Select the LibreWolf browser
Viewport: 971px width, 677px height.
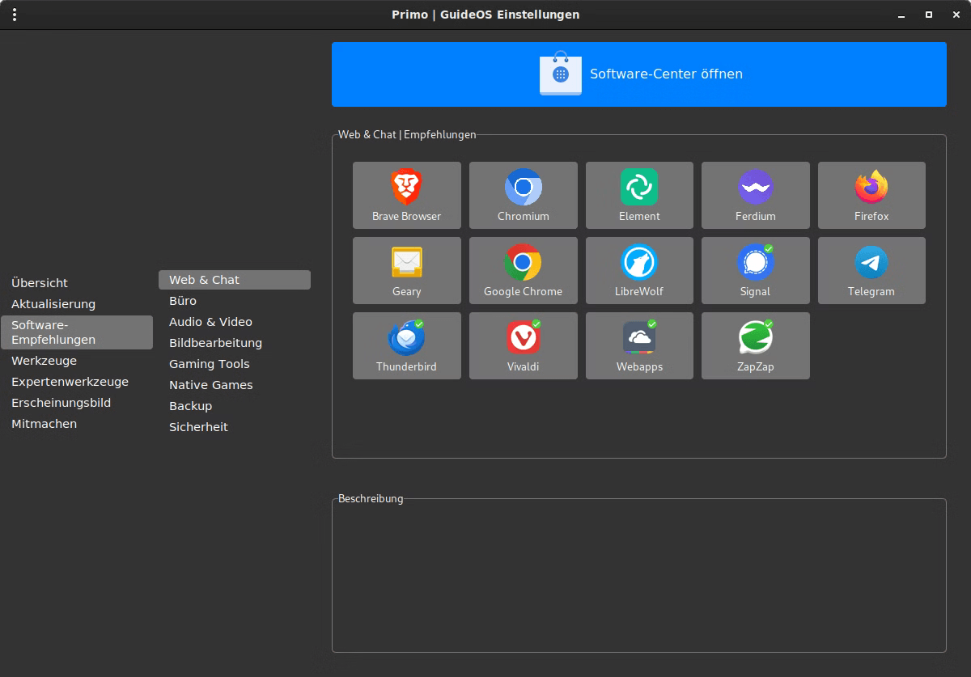click(639, 270)
